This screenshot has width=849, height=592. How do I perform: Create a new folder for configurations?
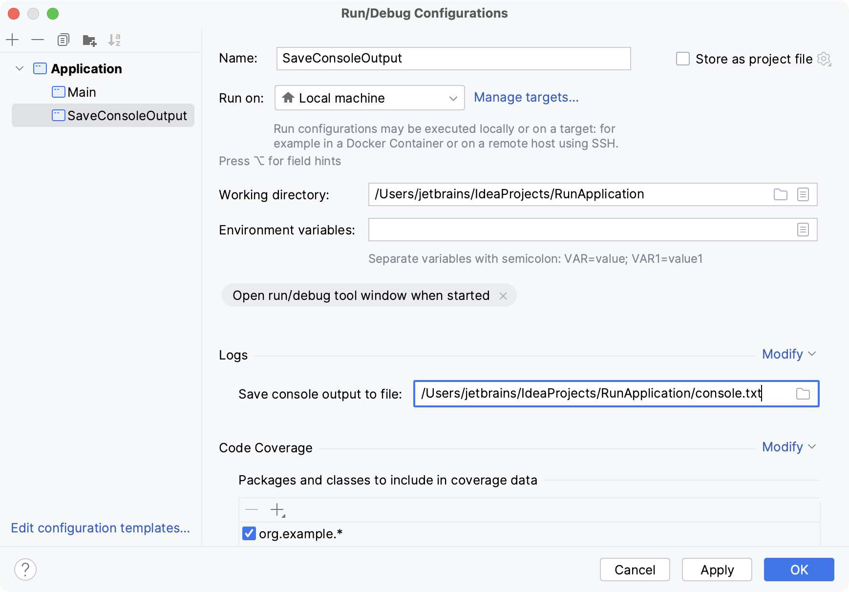[89, 40]
